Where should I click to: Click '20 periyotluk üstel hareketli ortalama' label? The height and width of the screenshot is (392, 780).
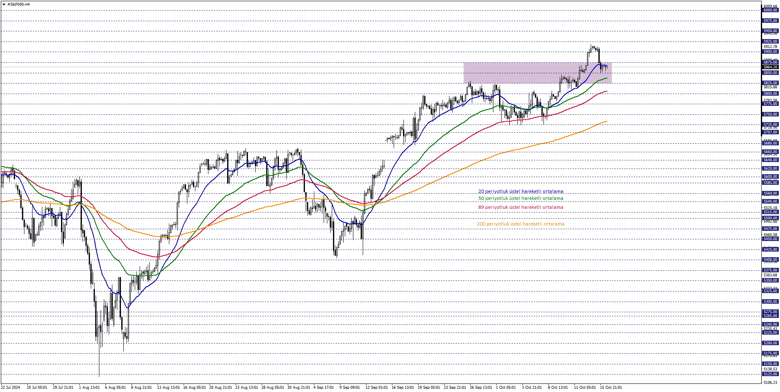(x=521, y=191)
